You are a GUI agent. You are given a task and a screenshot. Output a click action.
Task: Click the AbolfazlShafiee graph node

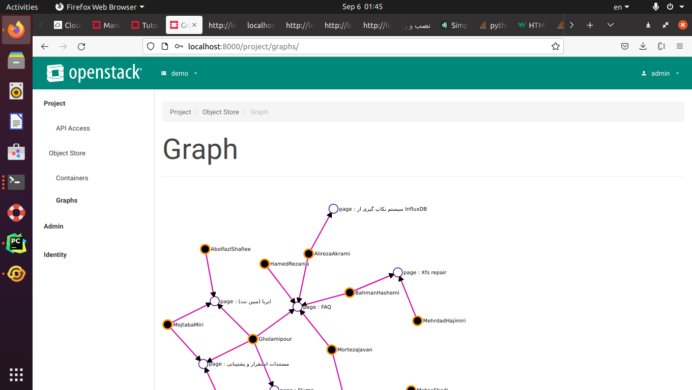tap(205, 249)
